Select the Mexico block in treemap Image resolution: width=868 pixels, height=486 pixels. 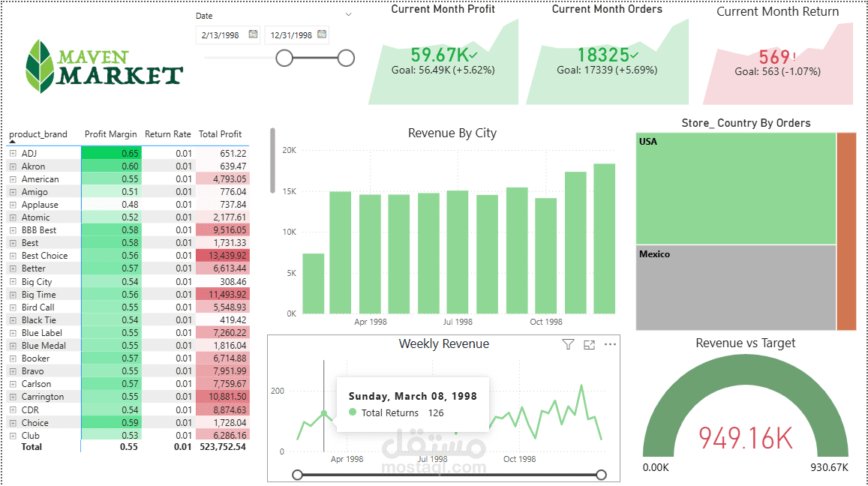pyautogui.click(x=736, y=288)
